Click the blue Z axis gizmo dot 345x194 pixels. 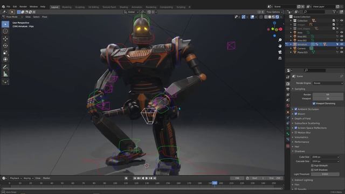(x=274, y=23)
